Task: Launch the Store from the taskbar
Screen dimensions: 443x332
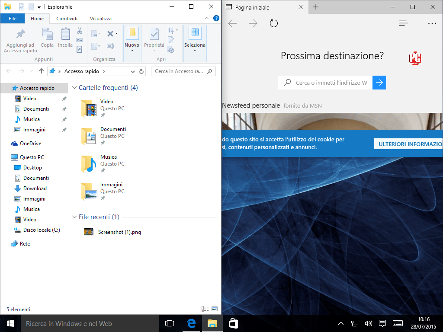Action: click(233, 323)
